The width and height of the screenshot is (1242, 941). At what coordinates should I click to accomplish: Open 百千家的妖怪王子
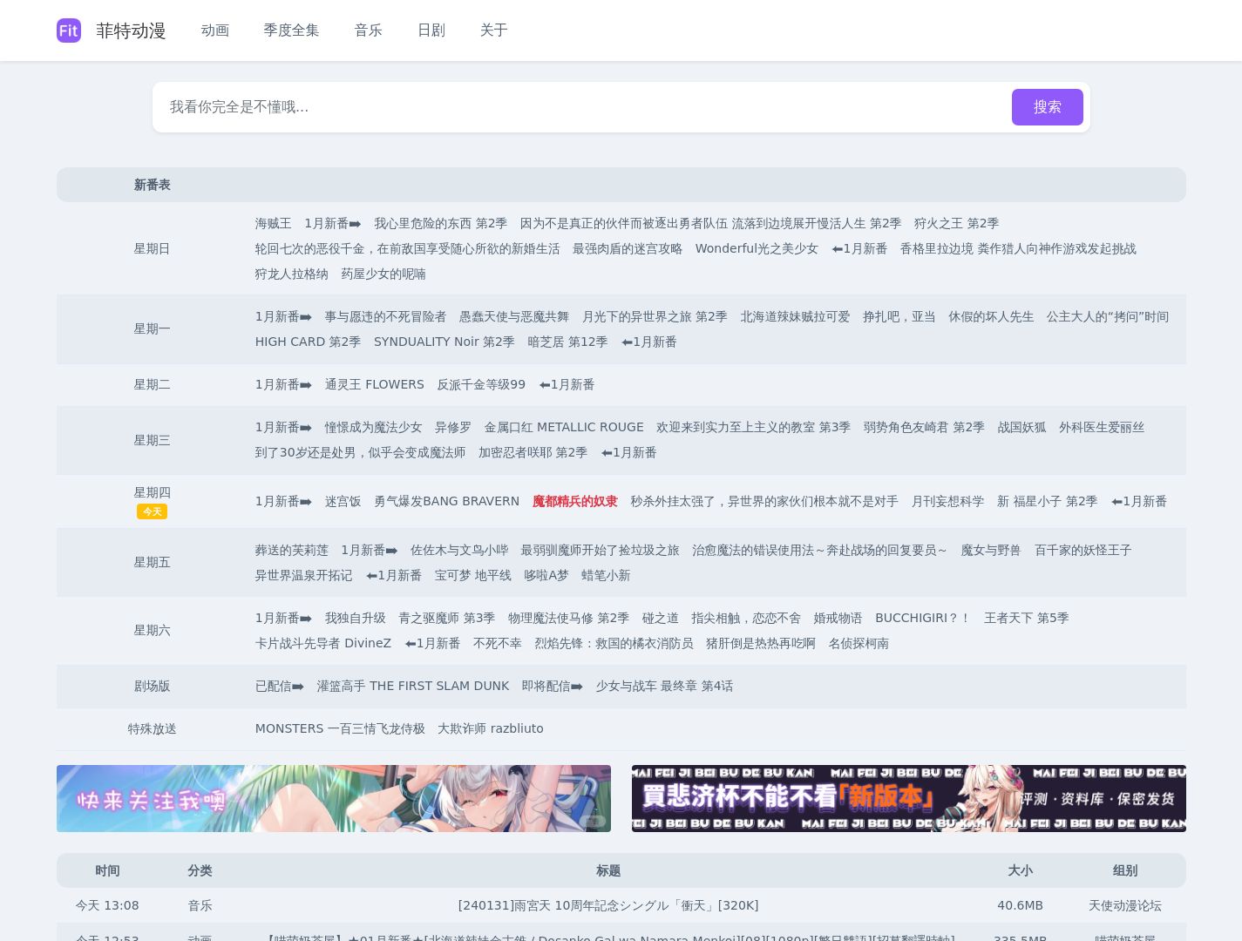pos(1083,551)
